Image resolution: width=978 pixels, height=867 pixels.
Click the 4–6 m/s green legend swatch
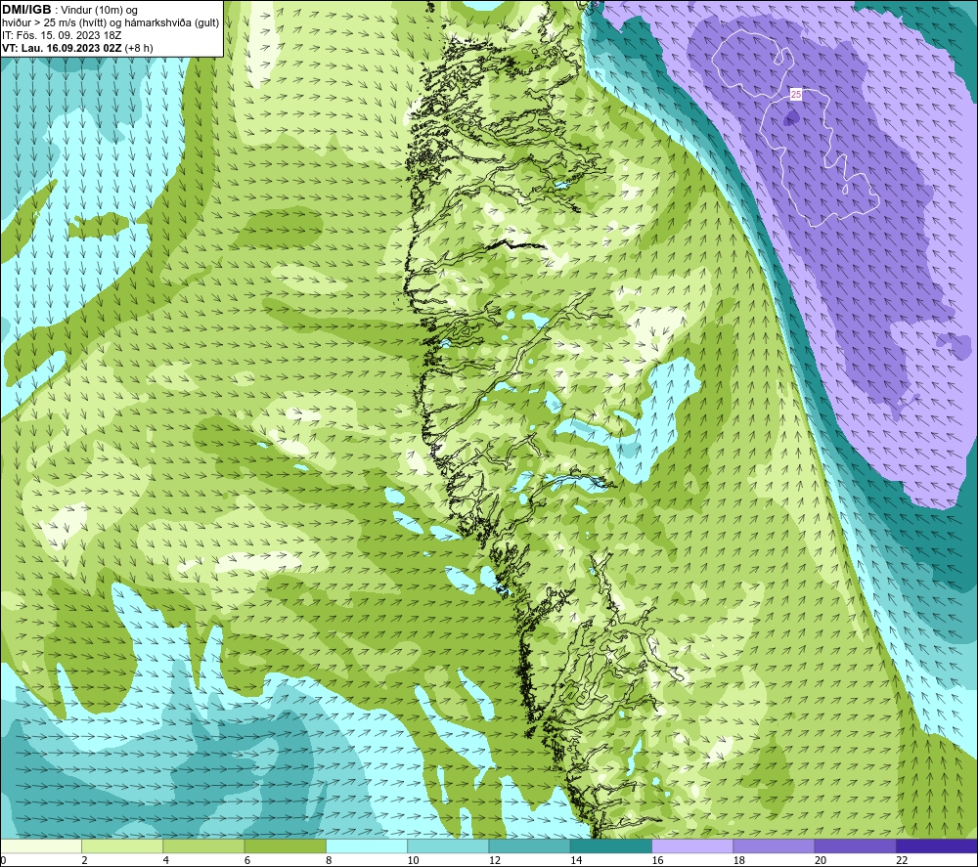204,845
